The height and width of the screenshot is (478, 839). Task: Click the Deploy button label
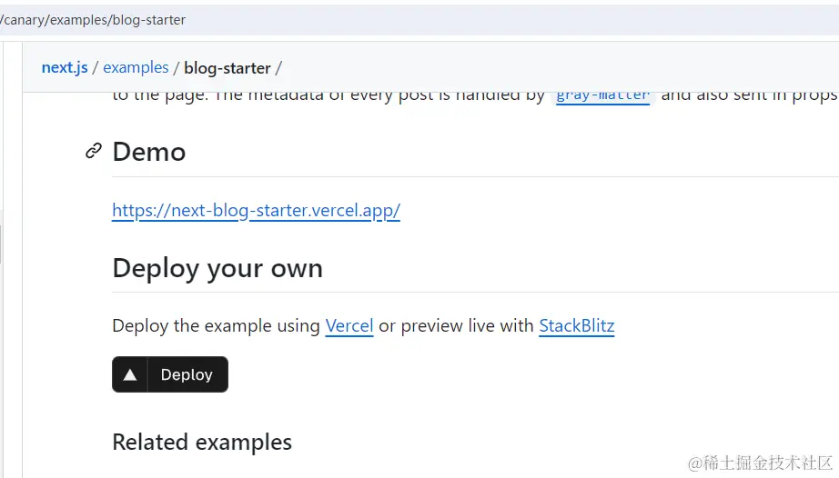pyautogui.click(x=187, y=375)
